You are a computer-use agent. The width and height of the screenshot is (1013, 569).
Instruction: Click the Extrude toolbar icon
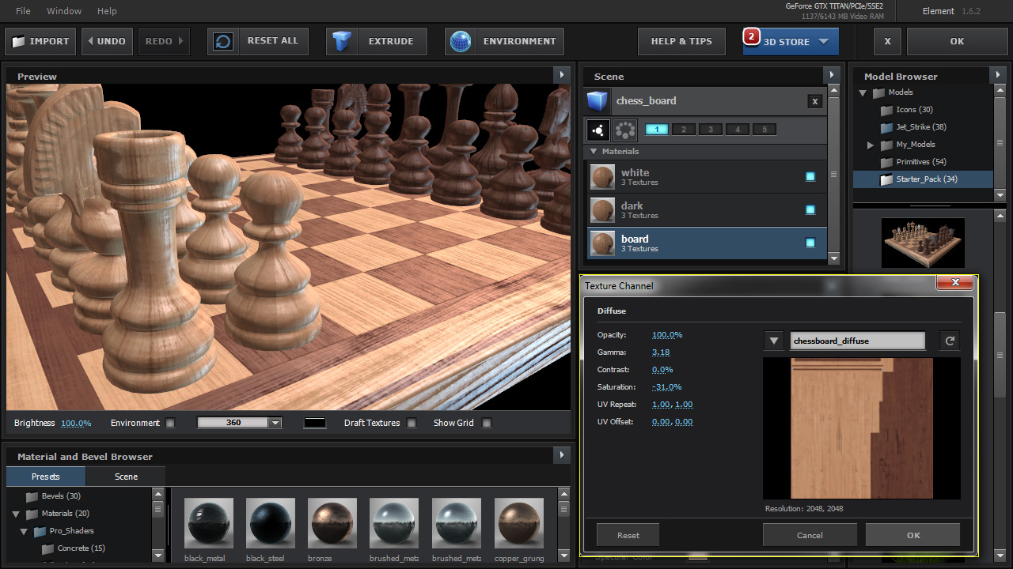[342, 41]
